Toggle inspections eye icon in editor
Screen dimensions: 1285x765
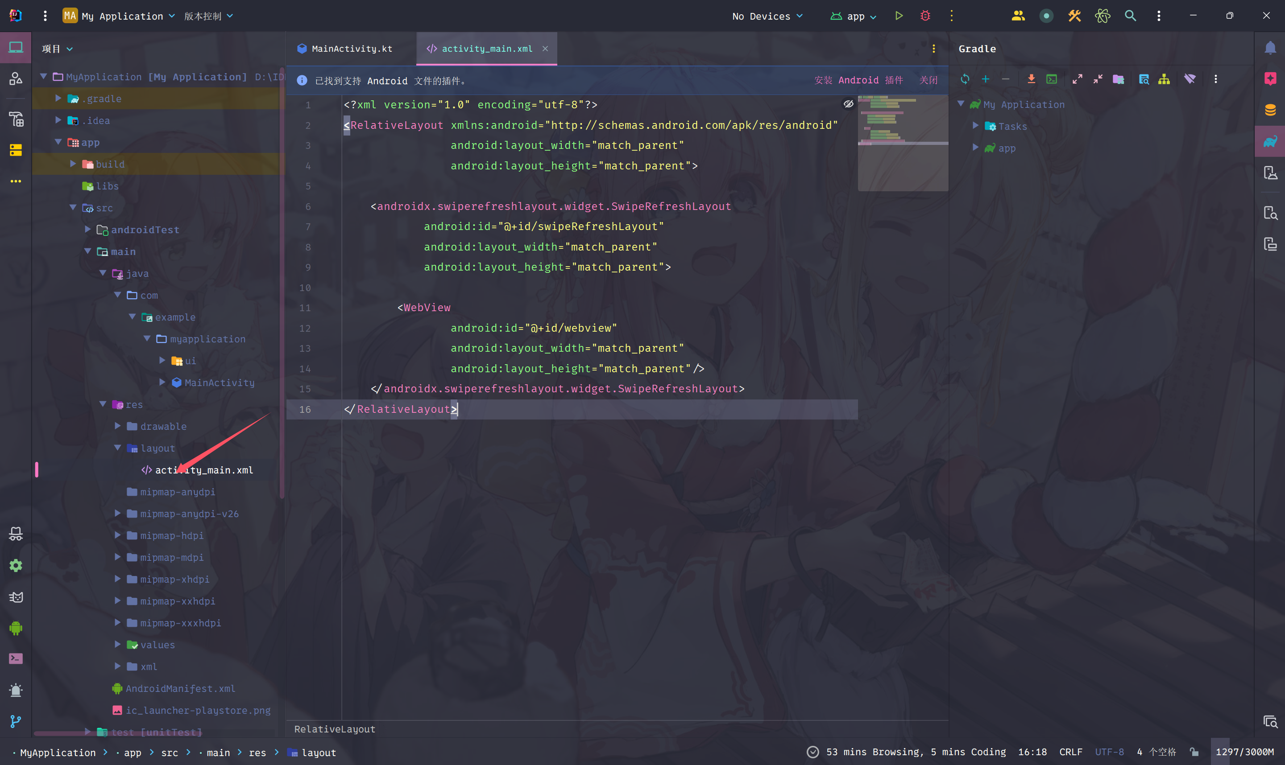pyautogui.click(x=848, y=104)
